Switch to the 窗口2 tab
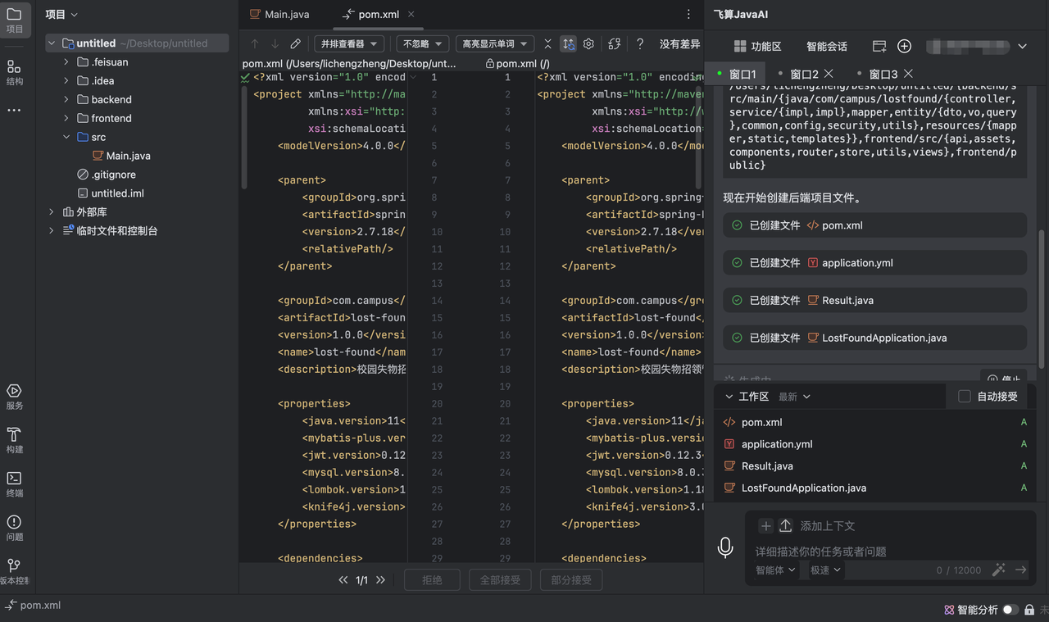This screenshot has width=1049, height=622. [804, 74]
